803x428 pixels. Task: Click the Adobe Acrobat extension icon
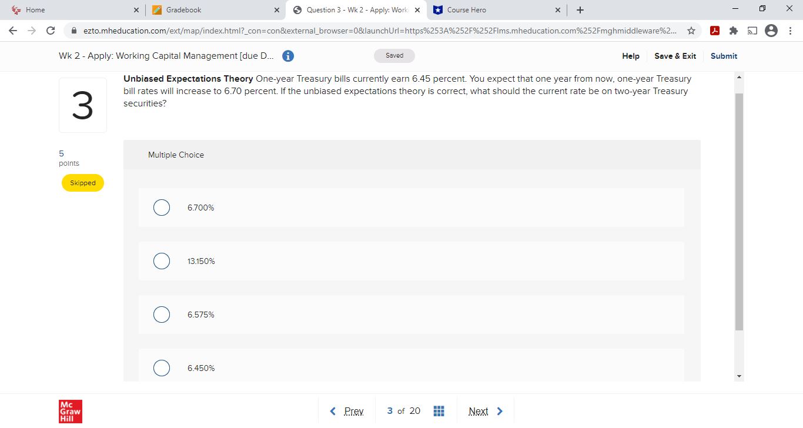click(x=715, y=30)
